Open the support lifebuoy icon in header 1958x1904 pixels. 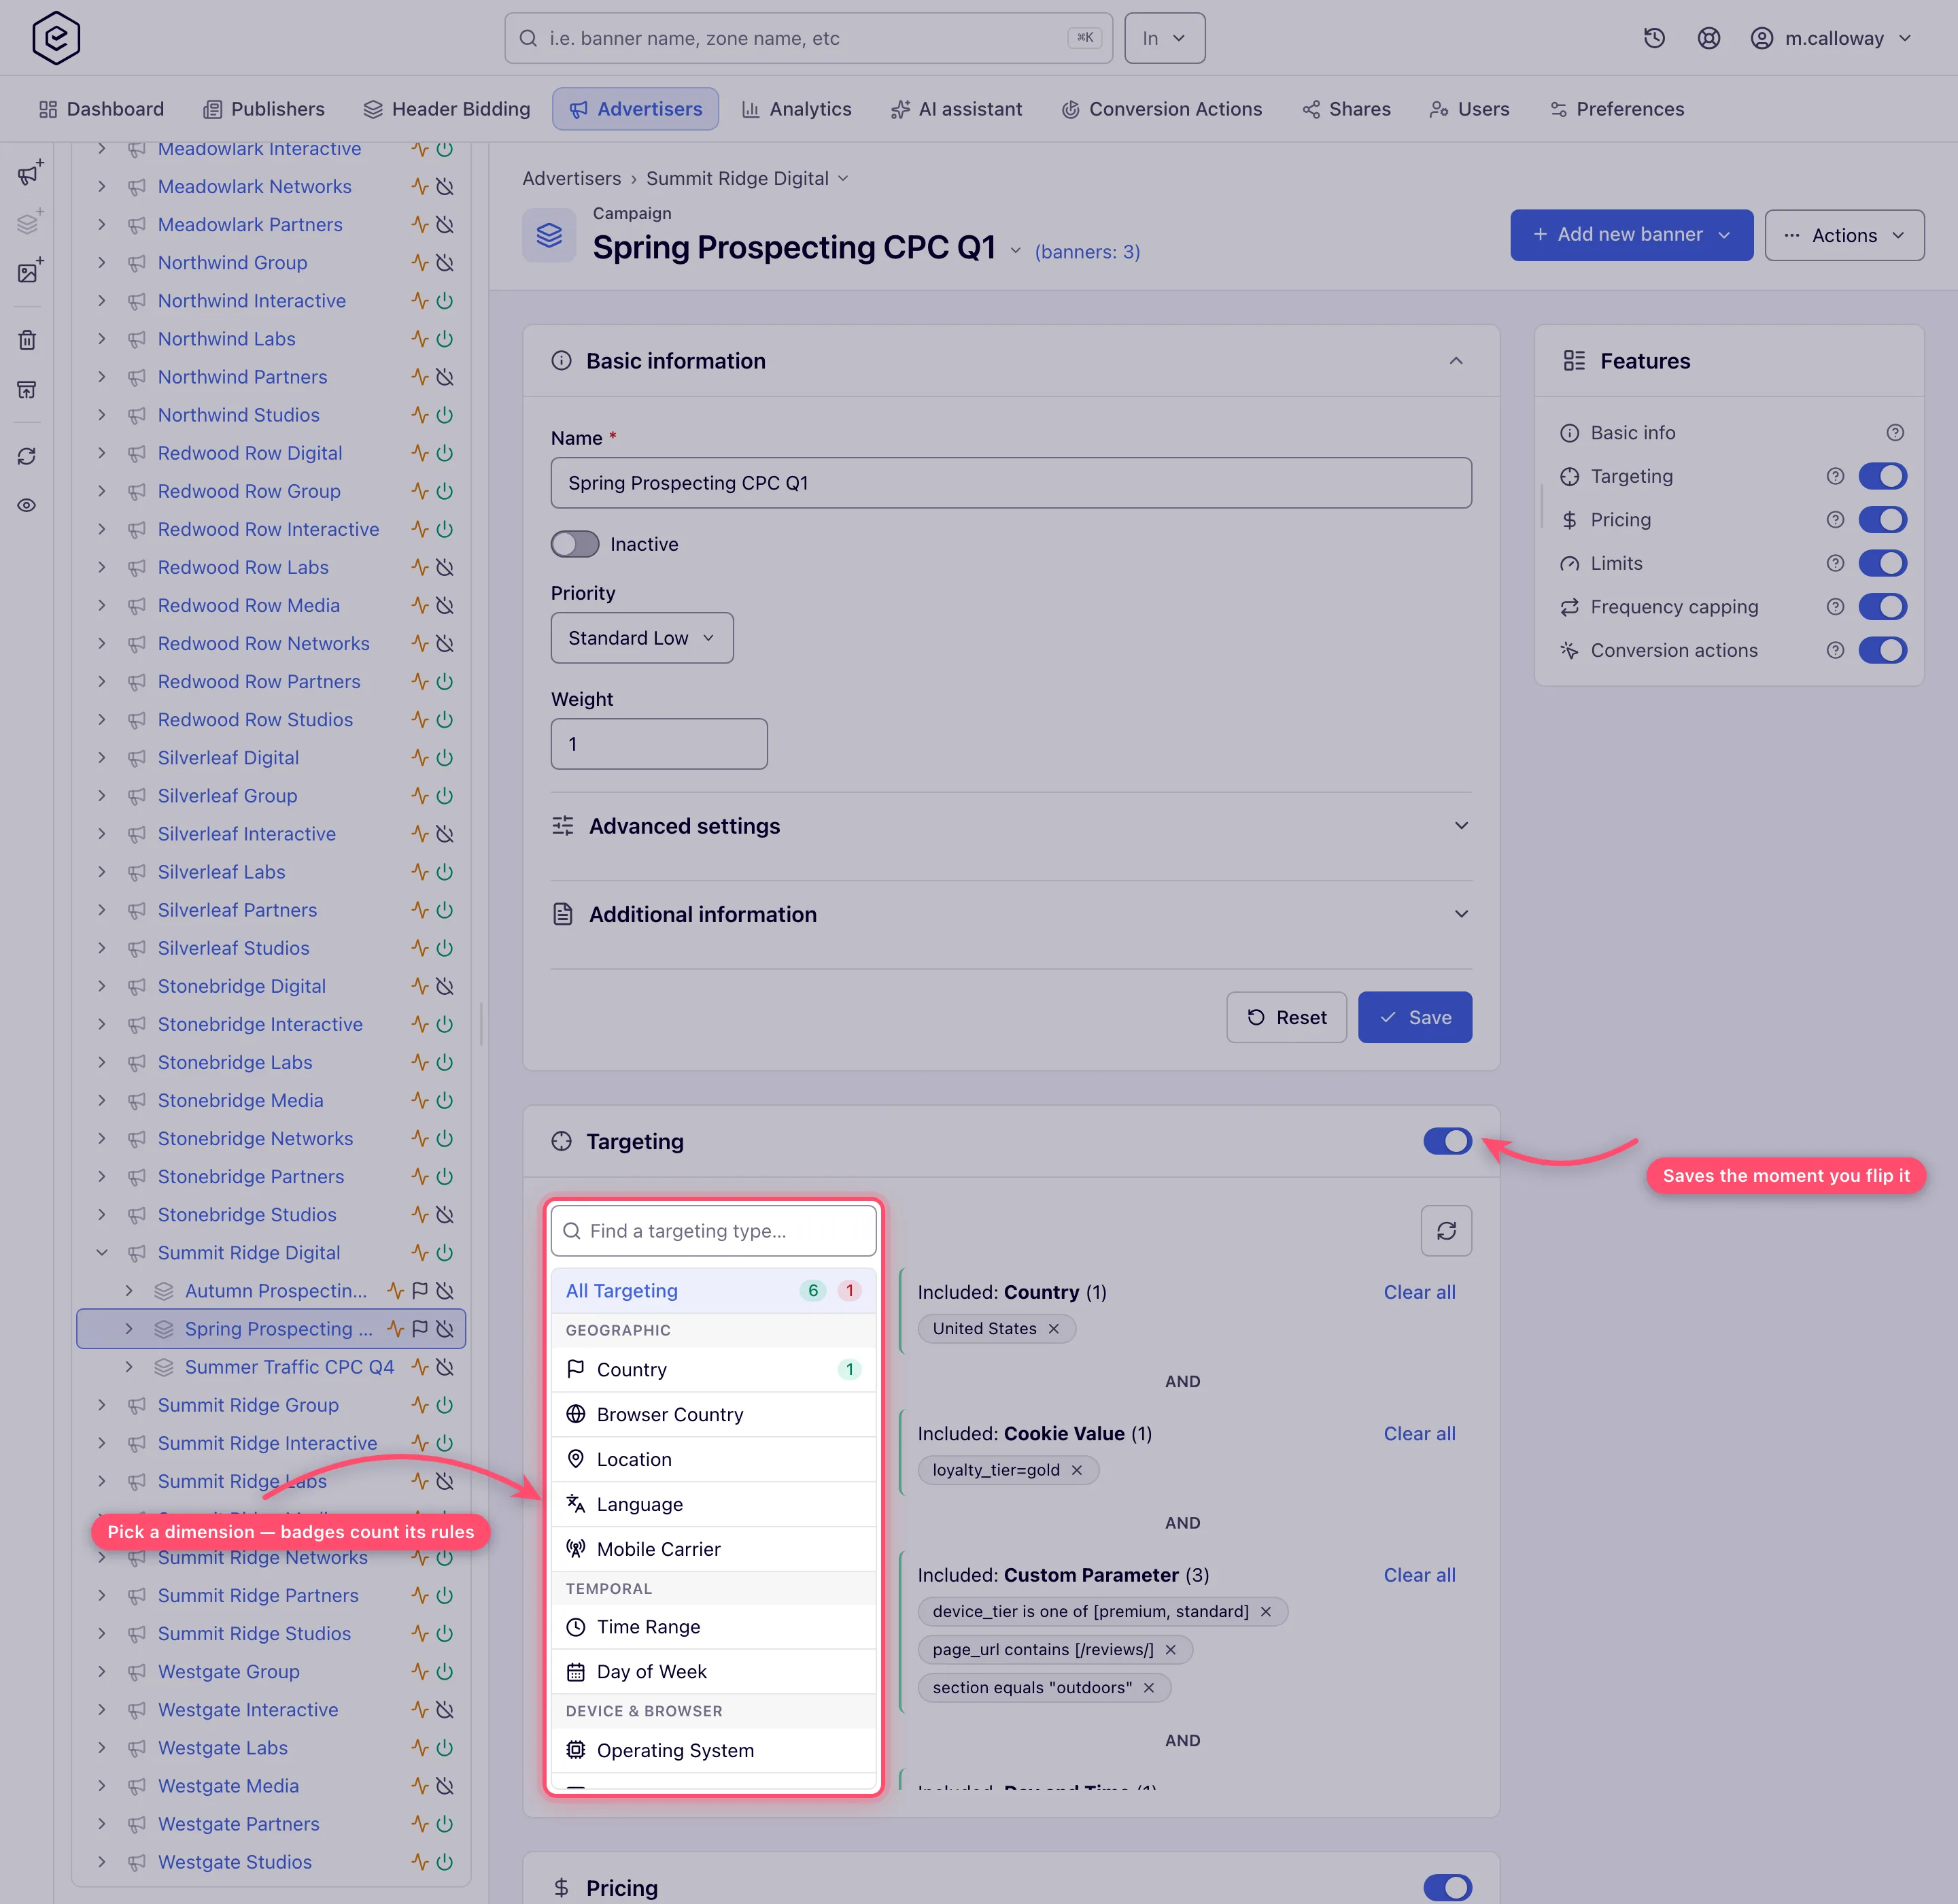point(1709,38)
